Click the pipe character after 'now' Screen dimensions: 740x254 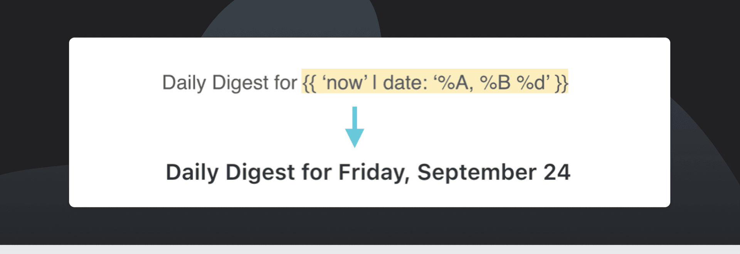pyautogui.click(x=374, y=83)
